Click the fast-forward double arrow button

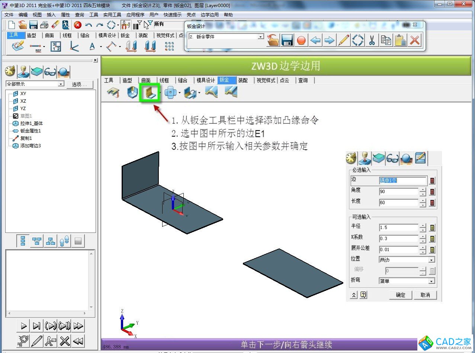[x=78, y=326]
